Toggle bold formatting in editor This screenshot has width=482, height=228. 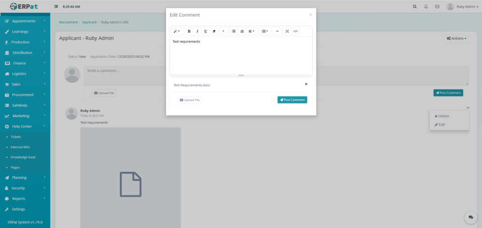point(189,31)
